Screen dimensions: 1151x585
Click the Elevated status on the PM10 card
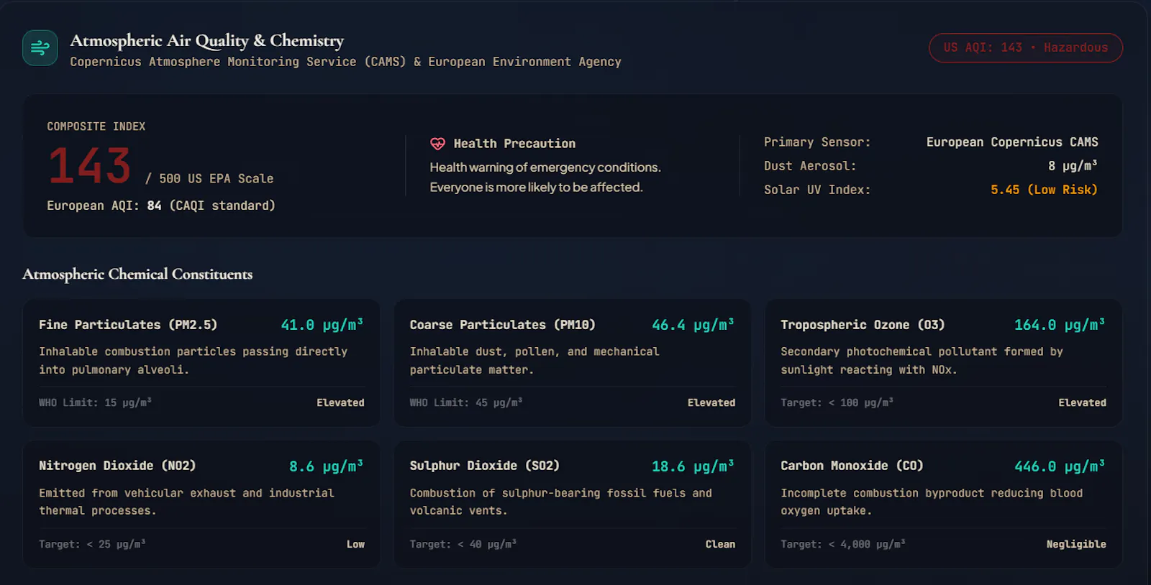pos(711,402)
